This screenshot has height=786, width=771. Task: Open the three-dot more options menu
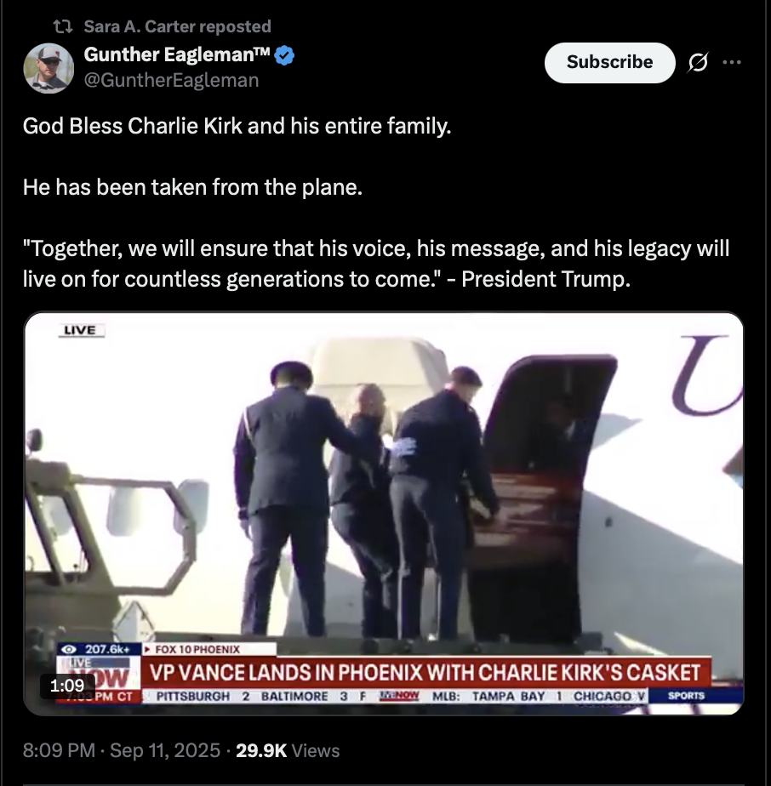pos(732,62)
